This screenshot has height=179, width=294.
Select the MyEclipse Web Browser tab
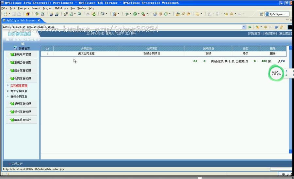coord(21,21)
